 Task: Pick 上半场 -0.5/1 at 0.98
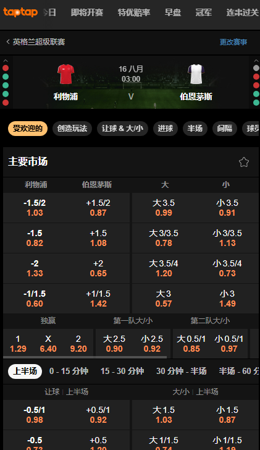pyautogui.click(x=35, y=415)
